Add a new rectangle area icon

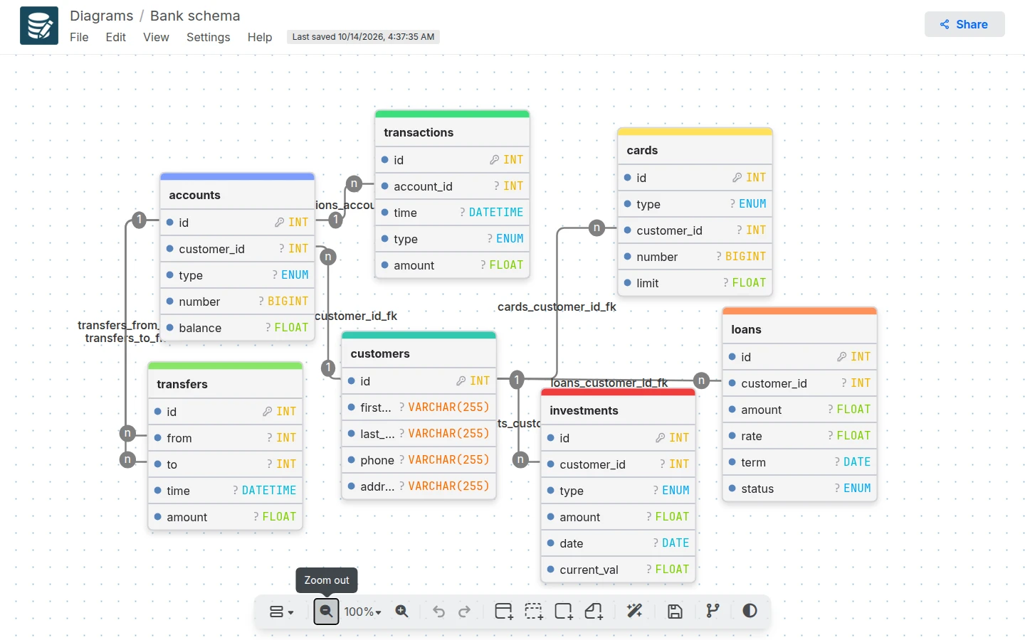(564, 612)
